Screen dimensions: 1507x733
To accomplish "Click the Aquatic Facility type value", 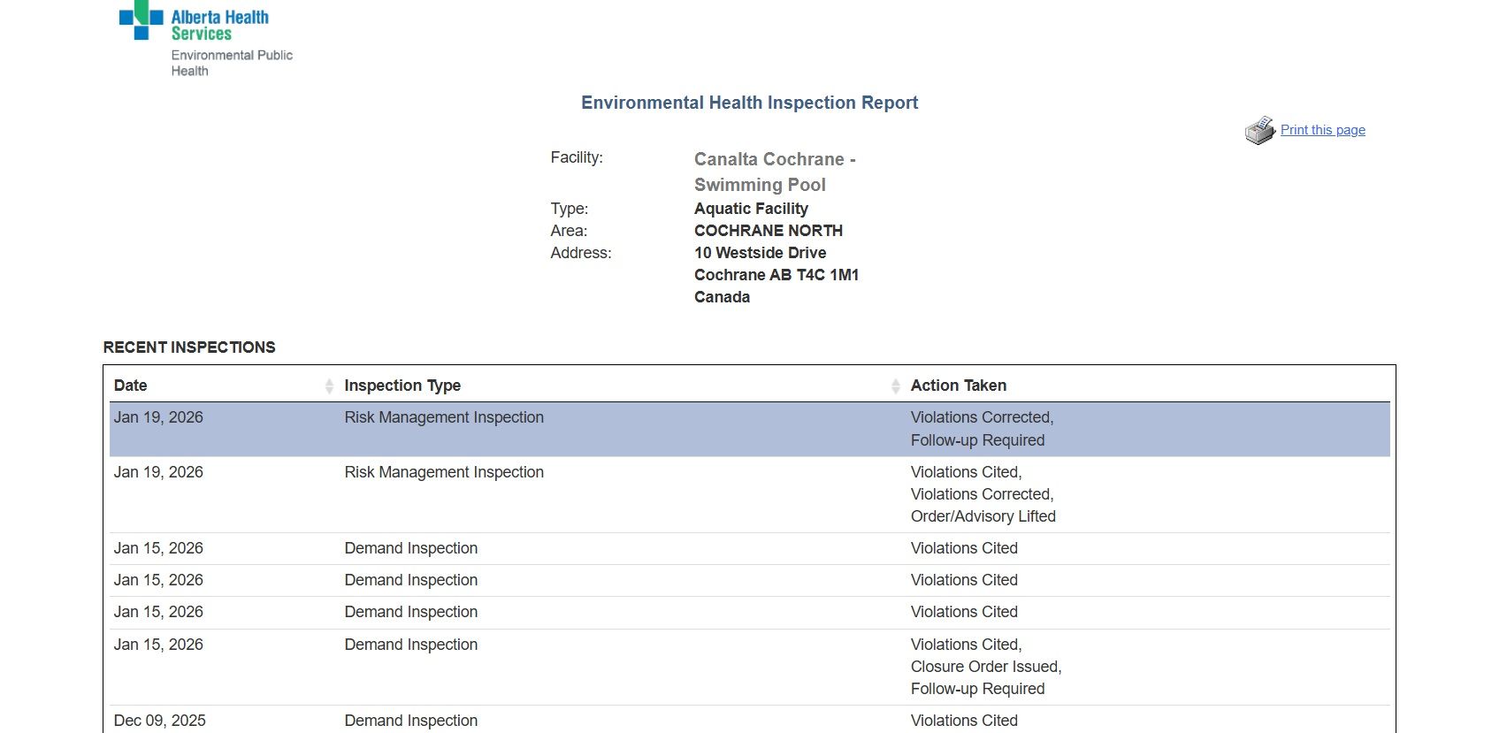I will (751, 209).
